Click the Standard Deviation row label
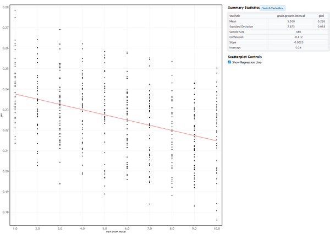This screenshot has height=234, width=330. pyautogui.click(x=242, y=26)
